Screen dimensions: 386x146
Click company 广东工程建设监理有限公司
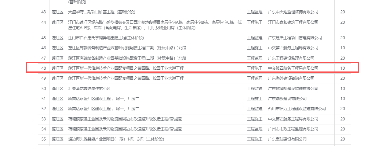tap(293, 58)
